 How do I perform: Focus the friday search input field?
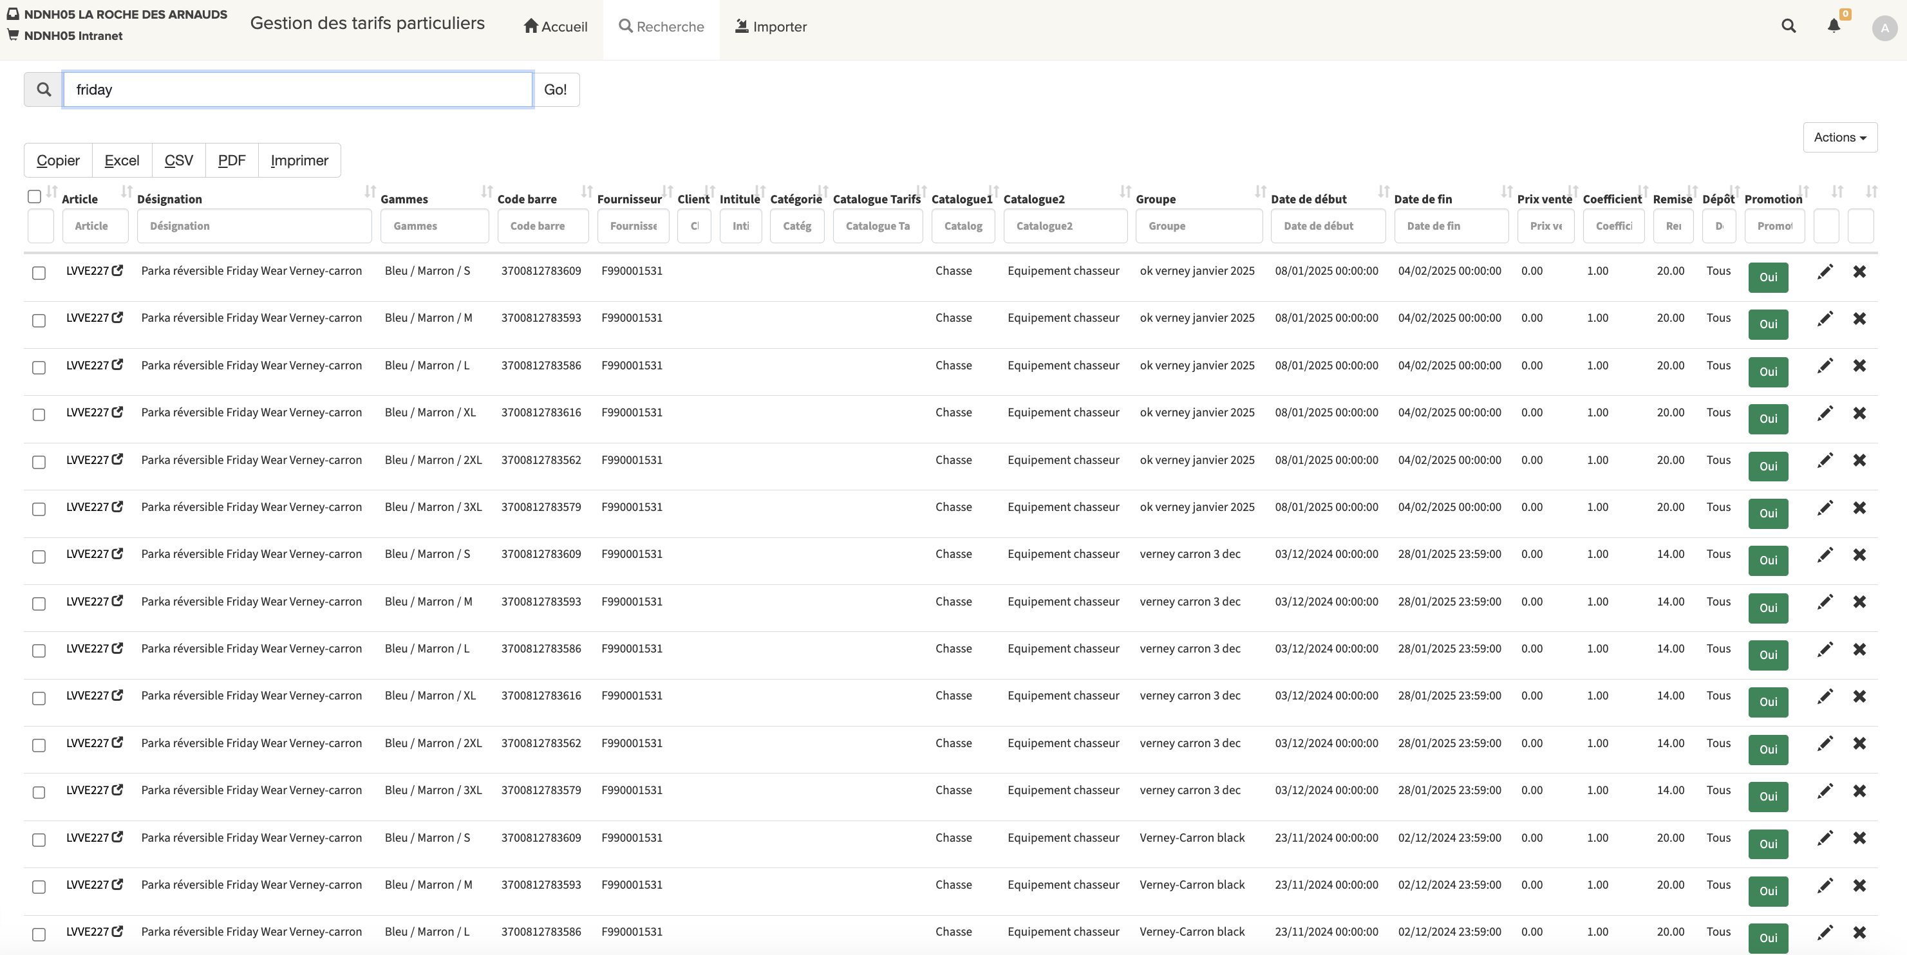(x=297, y=89)
